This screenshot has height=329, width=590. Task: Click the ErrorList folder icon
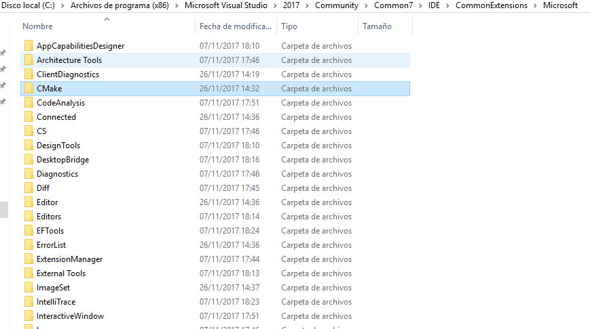29,245
